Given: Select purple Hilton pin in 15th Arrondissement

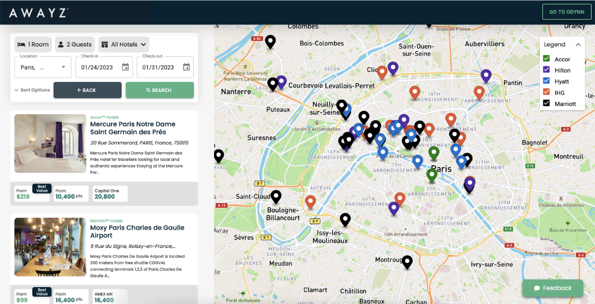Looking at the screenshot, I should 394,209.
